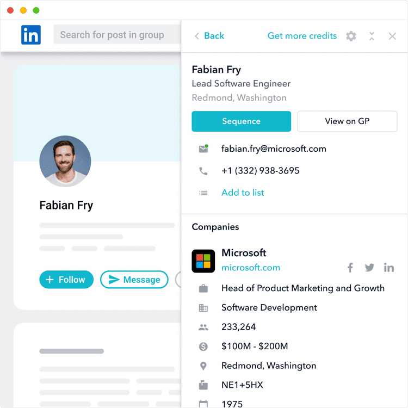The image size is (408, 408).
Task: Go back using the Back chevron
Action: [197, 36]
